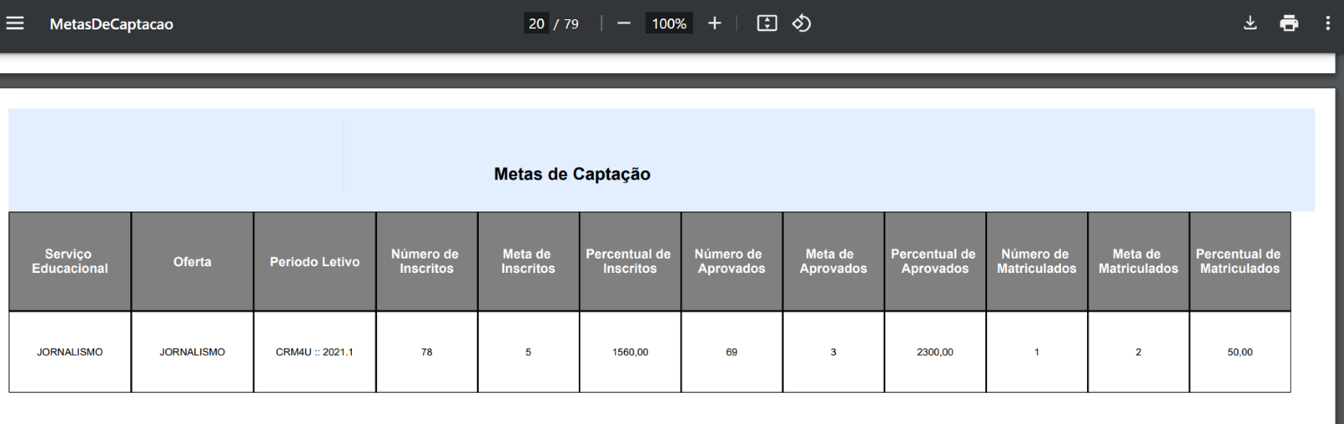Viewport: 1344px width, 424px height.
Task: Click the Número de Inscritos header
Action: [427, 261]
